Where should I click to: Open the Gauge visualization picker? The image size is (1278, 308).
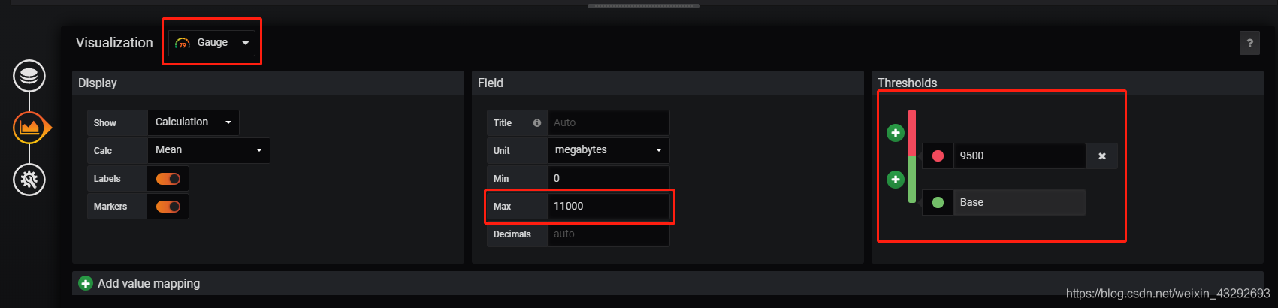click(x=212, y=43)
